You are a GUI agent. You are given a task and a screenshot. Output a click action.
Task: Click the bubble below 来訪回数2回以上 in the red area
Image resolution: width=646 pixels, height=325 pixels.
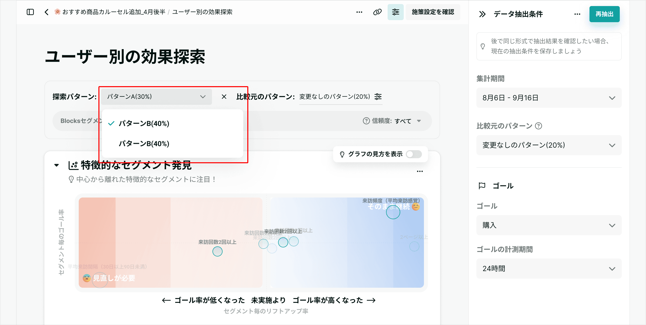(217, 251)
